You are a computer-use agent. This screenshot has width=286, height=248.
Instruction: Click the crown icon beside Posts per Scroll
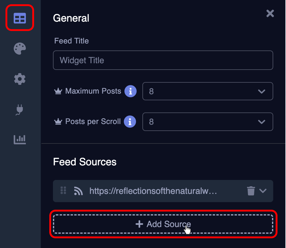tap(58, 122)
